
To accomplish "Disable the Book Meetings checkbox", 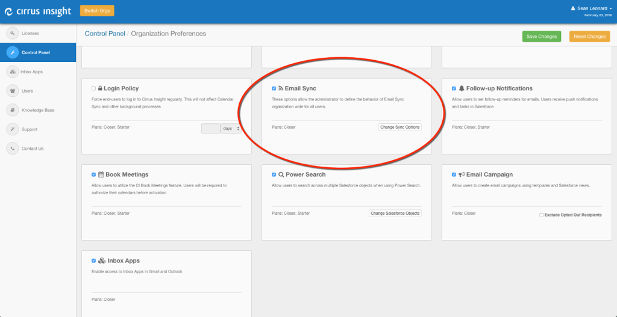I will pyautogui.click(x=93, y=174).
